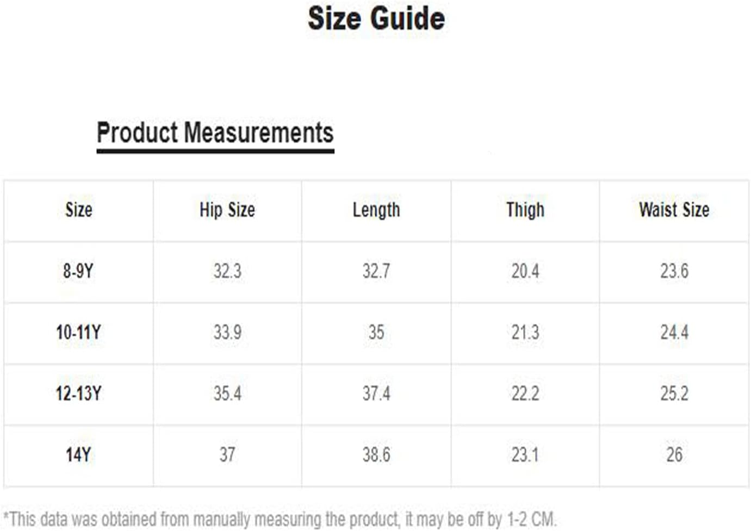751x531 pixels.
Task: Click length value 35 for 10-11Y
Action: click(x=376, y=332)
